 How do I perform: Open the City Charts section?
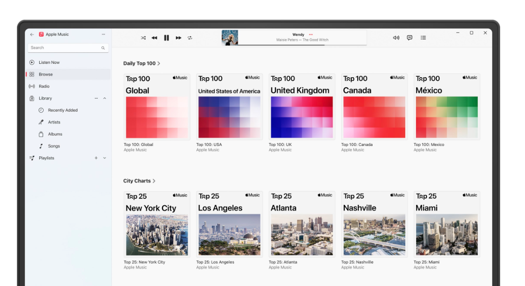click(139, 181)
